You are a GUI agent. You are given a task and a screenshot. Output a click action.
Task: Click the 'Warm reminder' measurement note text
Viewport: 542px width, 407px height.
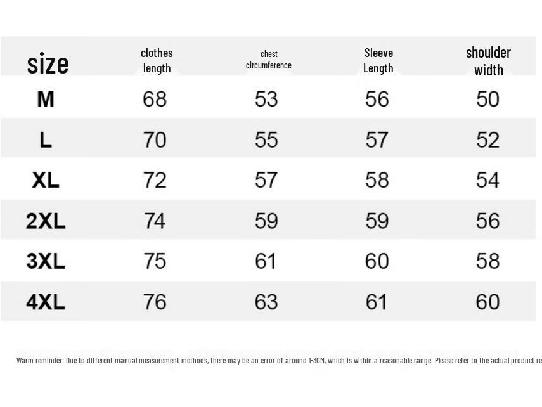(x=279, y=361)
